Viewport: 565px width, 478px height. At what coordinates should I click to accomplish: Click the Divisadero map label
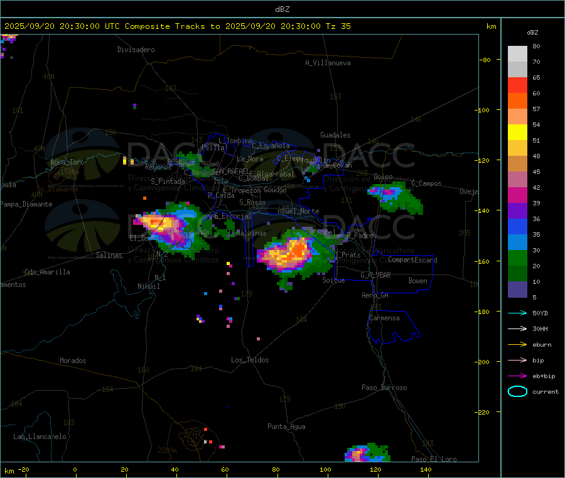tap(136, 50)
